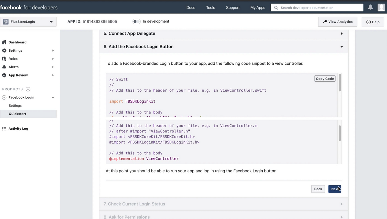Click the Objective-C code block scrollbar

click(x=340, y=133)
